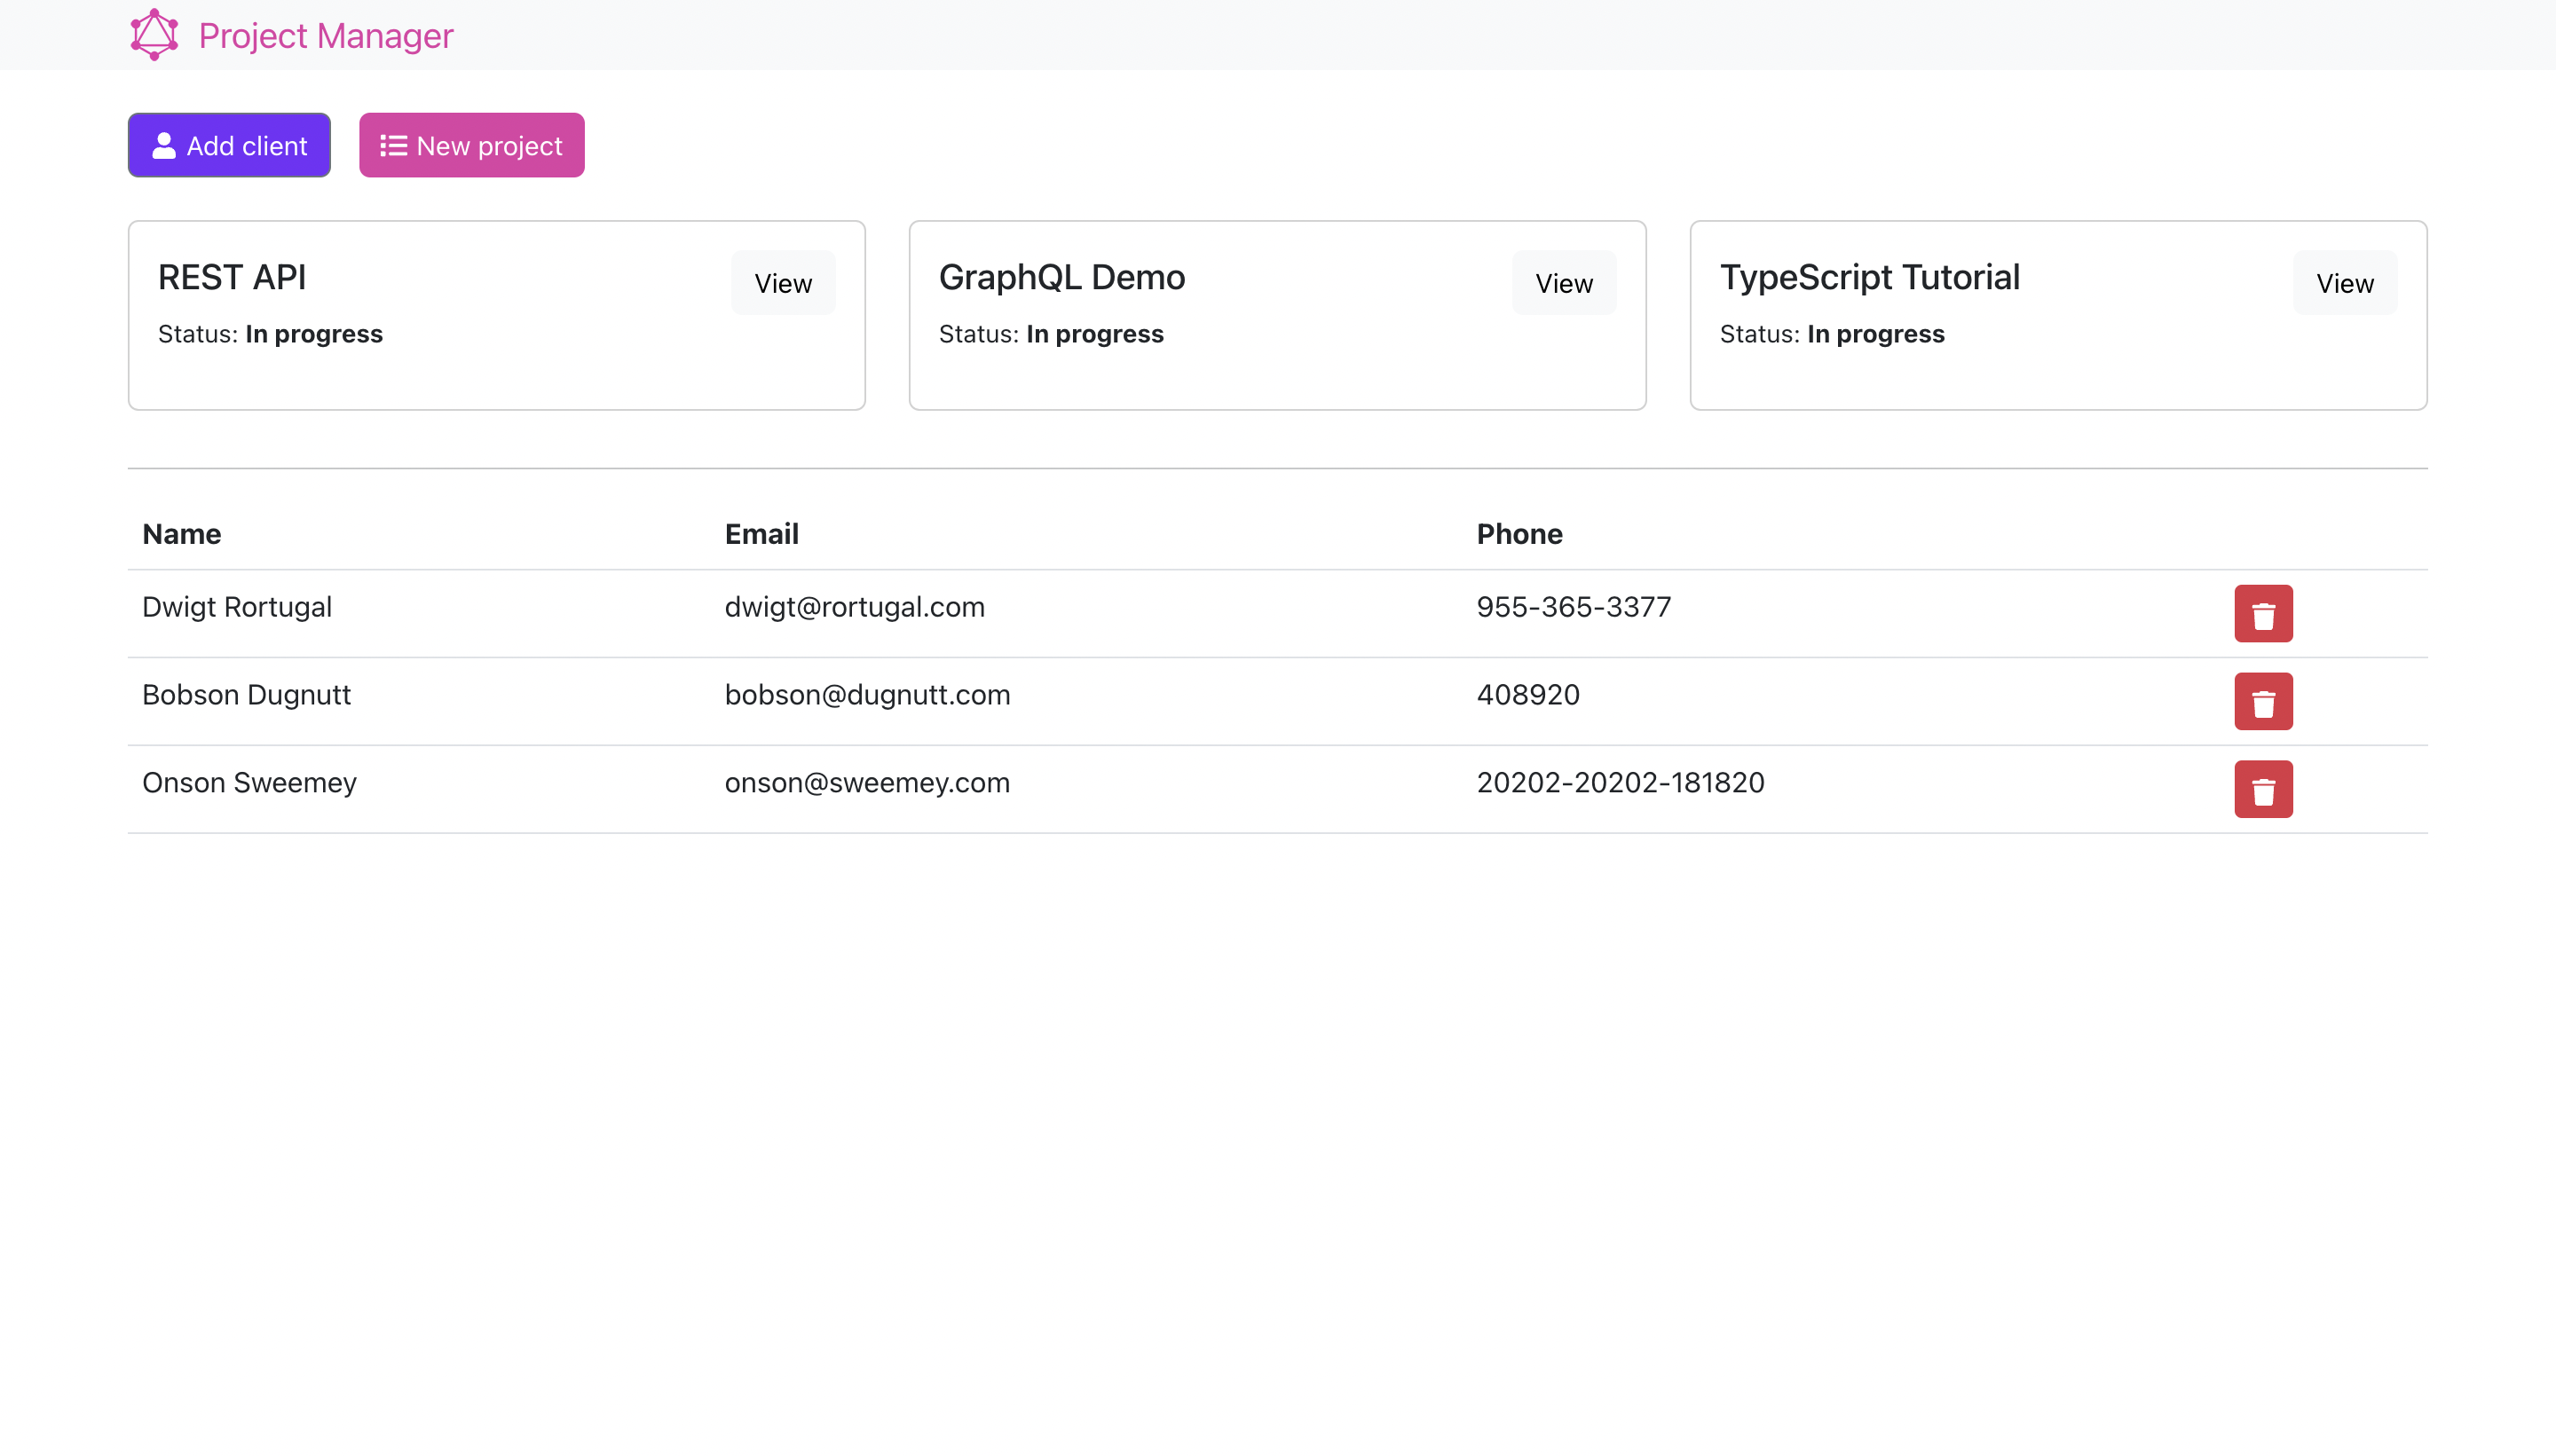Delete client Onson Sweemey with trash icon

(x=2264, y=790)
